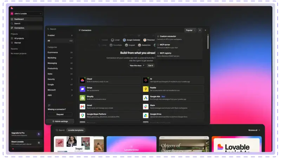Filter by Google category
The height and width of the screenshot is (158, 281).
(x=60, y=85)
